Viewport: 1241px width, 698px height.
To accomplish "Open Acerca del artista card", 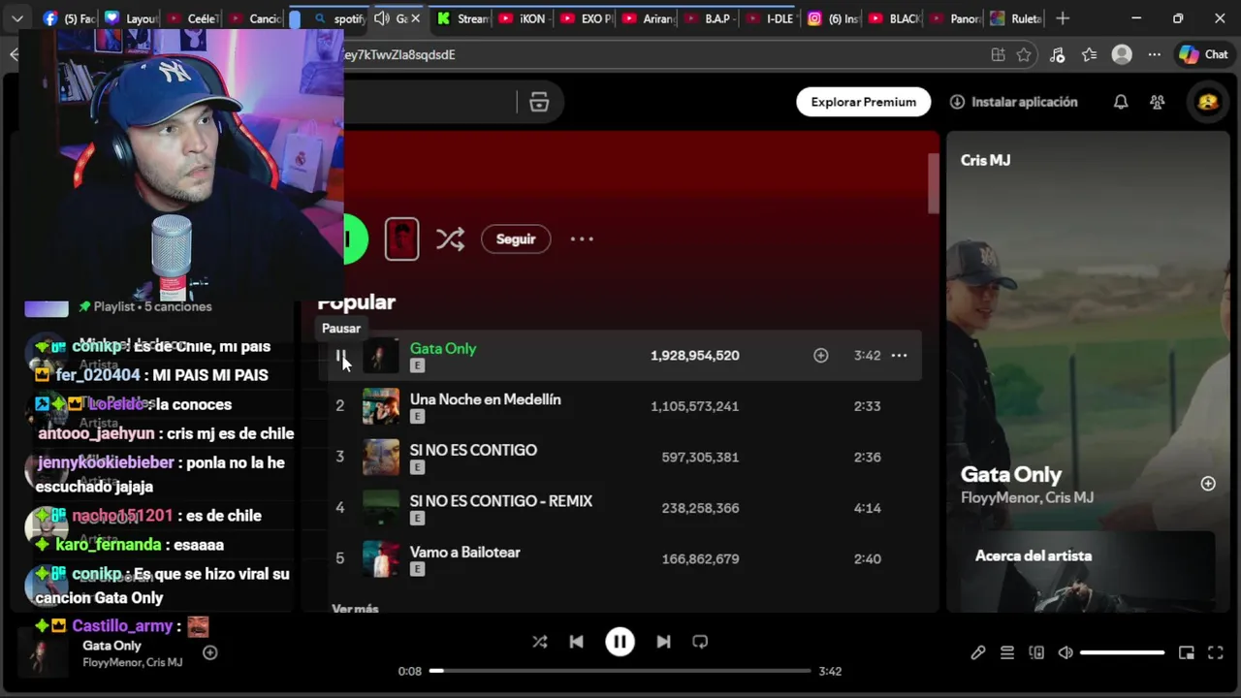I will tap(1086, 572).
